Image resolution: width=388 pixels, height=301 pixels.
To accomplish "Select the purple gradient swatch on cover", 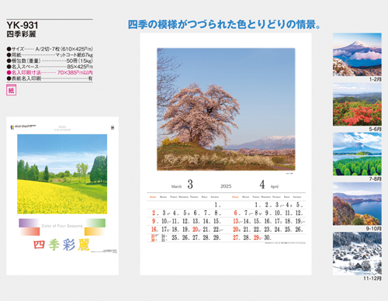I will point(29,223).
